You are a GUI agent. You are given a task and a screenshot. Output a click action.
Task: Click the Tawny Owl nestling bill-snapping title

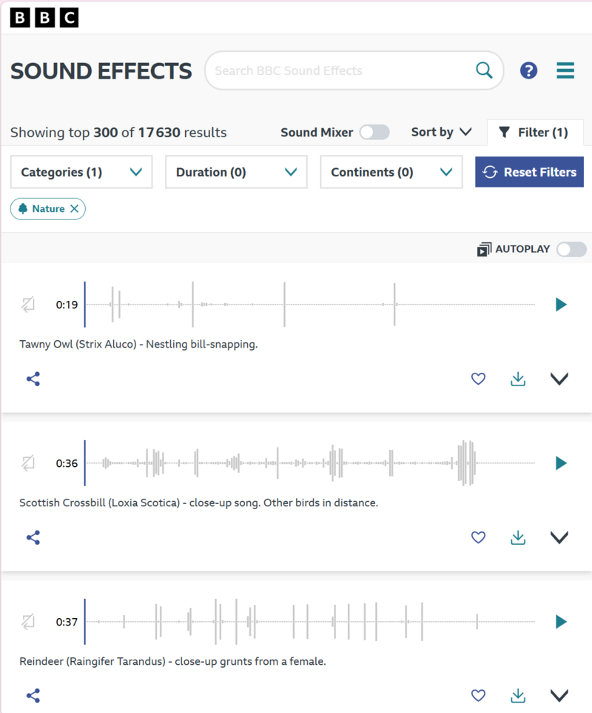point(138,344)
